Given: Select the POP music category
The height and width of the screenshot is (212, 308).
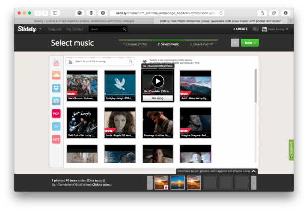Looking at the screenshot, I should pyautogui.click(x=56, y=113).
